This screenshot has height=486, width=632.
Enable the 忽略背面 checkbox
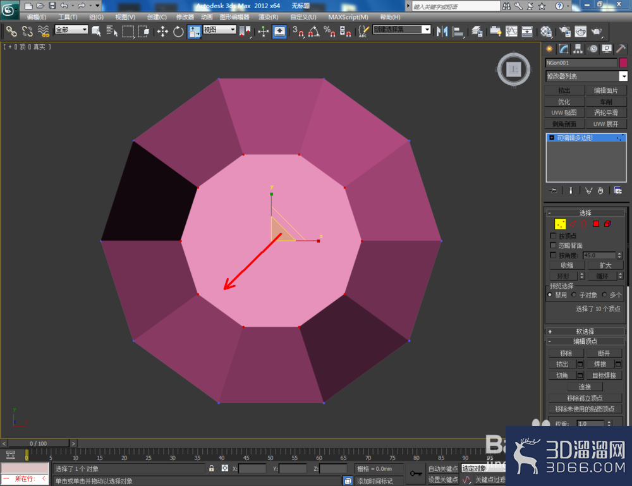click(553, 245)
